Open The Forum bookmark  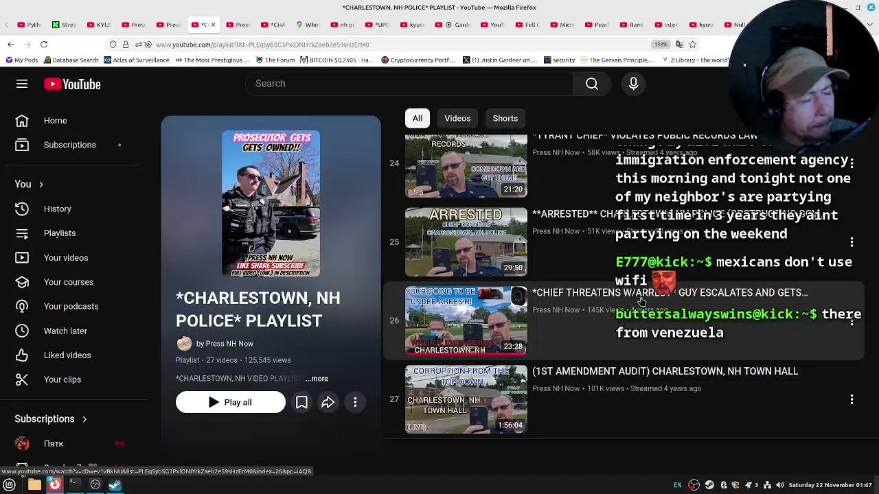275,60
